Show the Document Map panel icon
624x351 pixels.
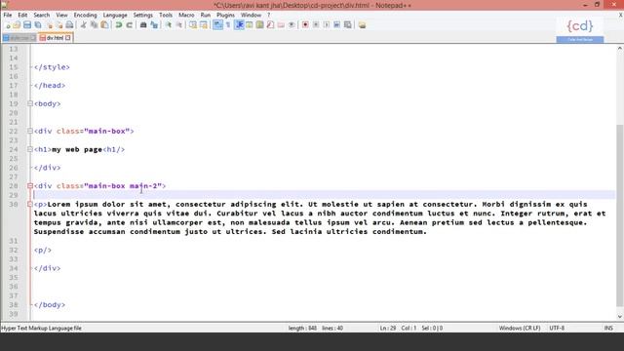260,25
